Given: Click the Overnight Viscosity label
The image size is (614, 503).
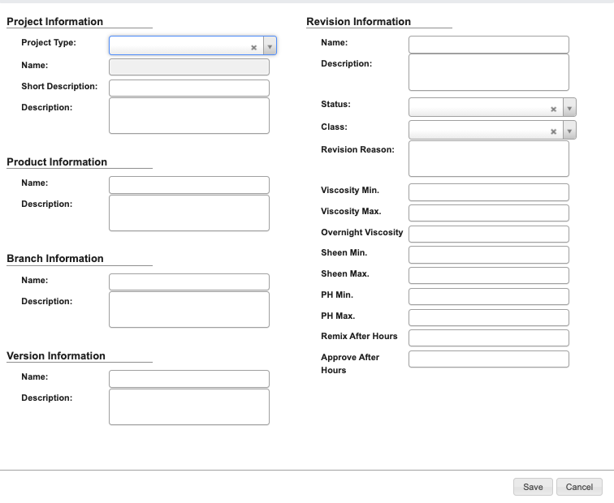Looking at the screenshot, I should click(x=362, y=232).
